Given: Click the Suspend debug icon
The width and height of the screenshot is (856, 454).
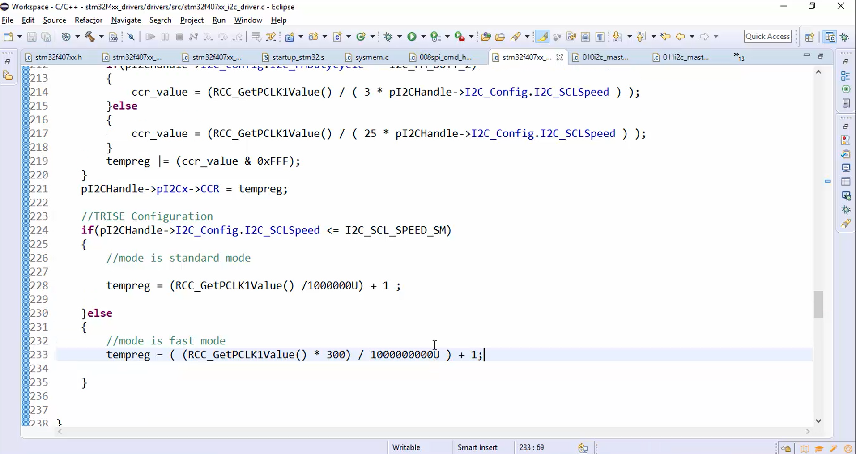Looking at the screenshot, I should point(165,37).
